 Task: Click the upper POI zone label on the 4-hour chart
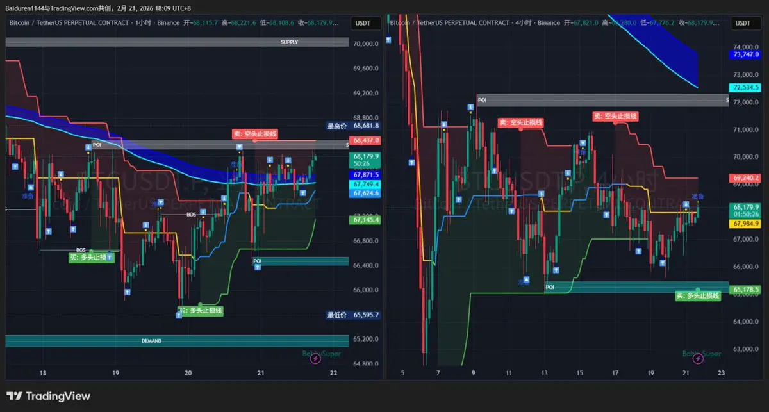point(483,101)
